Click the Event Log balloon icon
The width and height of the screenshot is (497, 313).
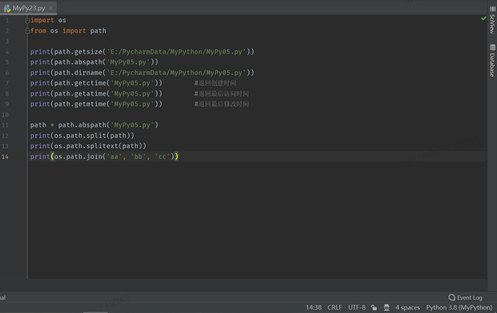(x=452, y=297)
